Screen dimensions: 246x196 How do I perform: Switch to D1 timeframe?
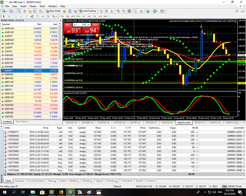94,16
